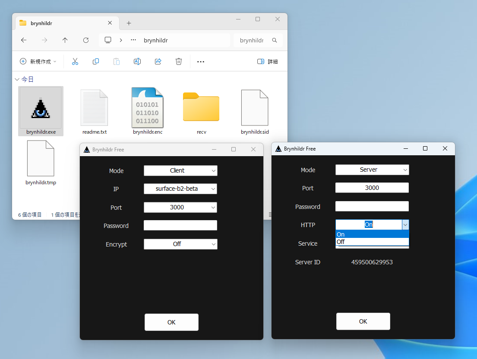Select the brynhildr.enc file
The width and height of the screenshot is (477, 359).
click(x=148, y=112)
